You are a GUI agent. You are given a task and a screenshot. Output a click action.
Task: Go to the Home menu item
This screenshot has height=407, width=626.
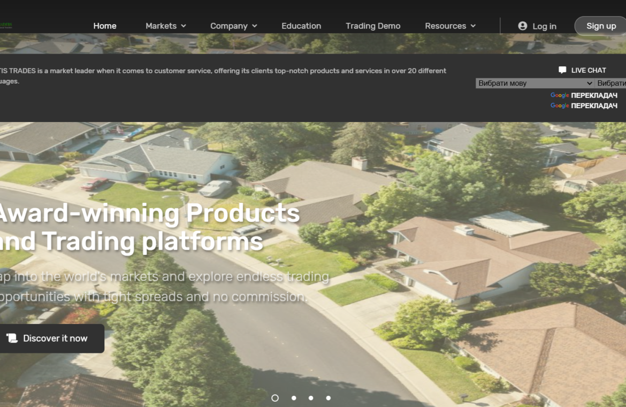click(105, 26)
